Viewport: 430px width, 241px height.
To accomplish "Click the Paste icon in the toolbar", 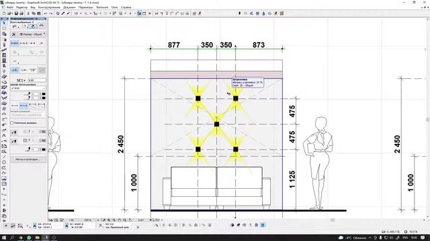I will coord(39,13).
